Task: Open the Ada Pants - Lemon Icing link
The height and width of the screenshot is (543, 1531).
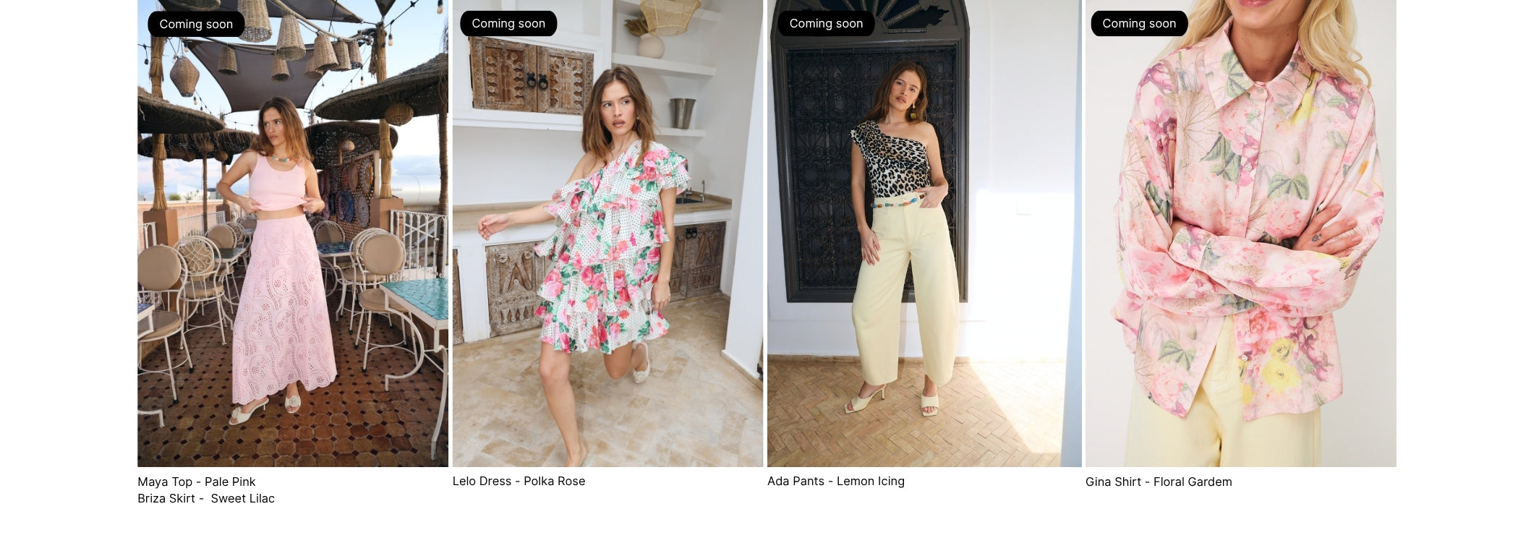Action: [x=836, y=481]
